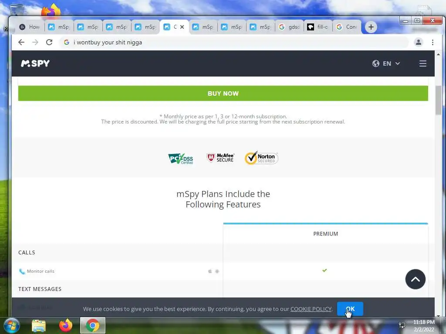This screenshot has height=334, width=446.
Task: Expand the EN language dropdown
Action: [x=392, y=63]
